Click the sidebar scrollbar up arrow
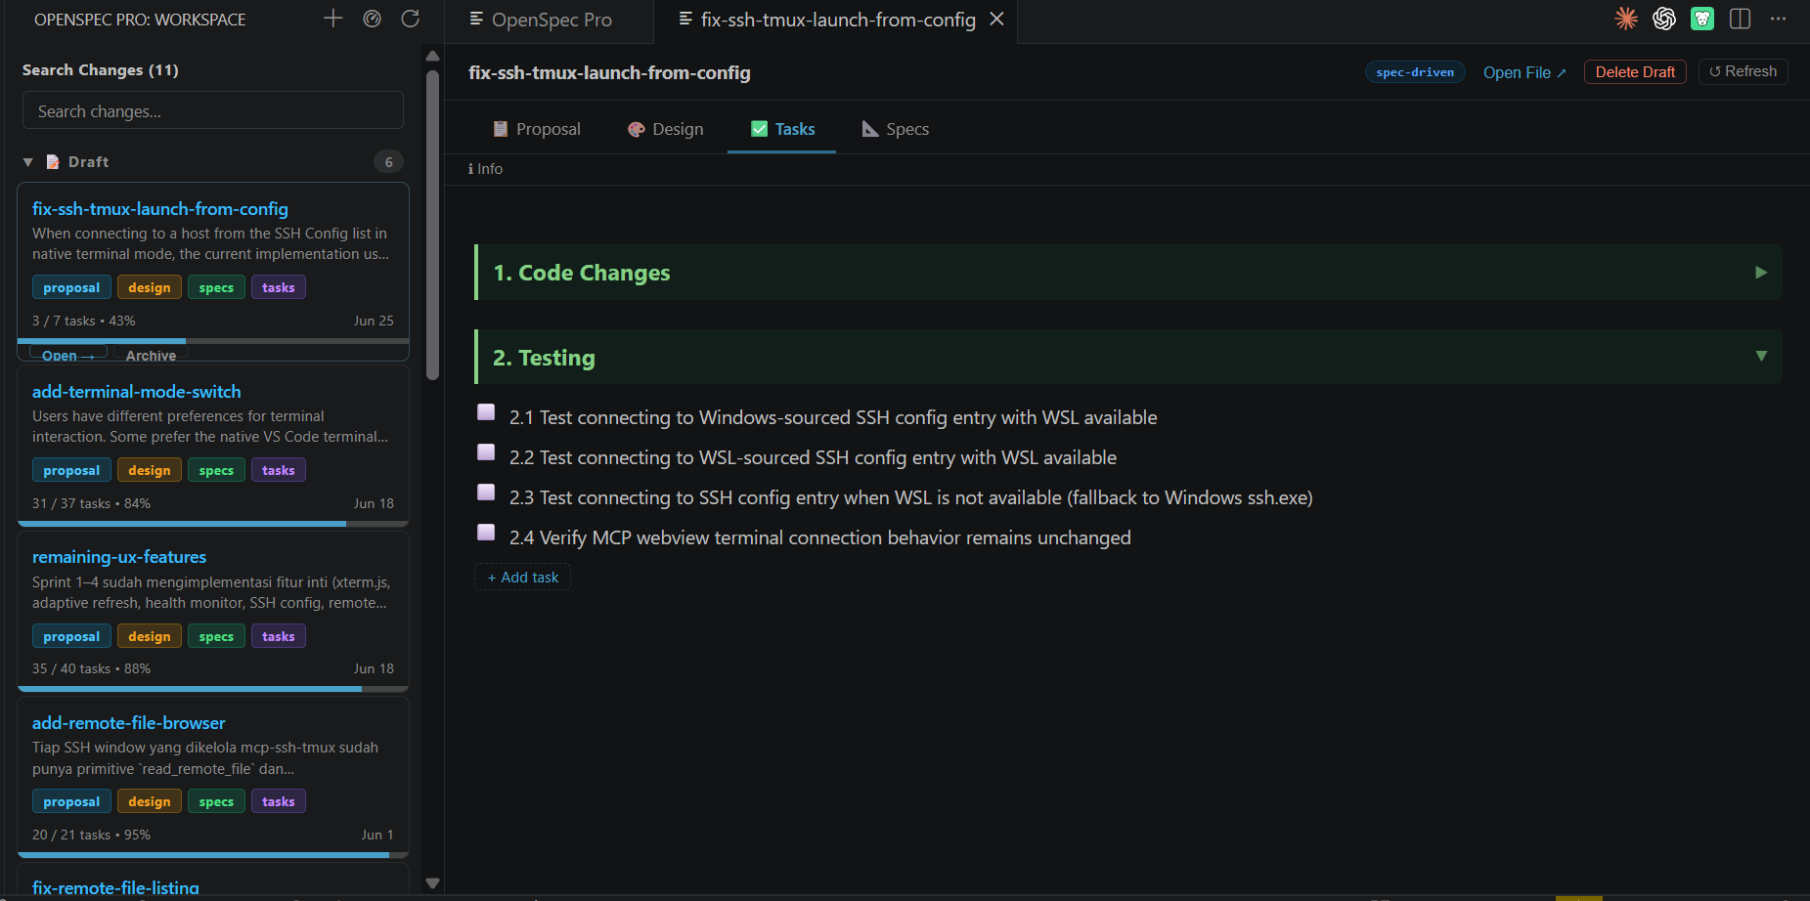This screenshot has width=1810, height=901. tap(432, 56)
